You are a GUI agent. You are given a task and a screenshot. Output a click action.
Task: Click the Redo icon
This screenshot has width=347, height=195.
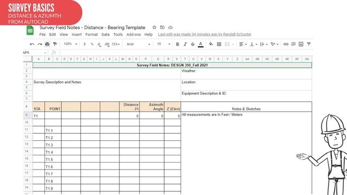[x=40, y=44]
